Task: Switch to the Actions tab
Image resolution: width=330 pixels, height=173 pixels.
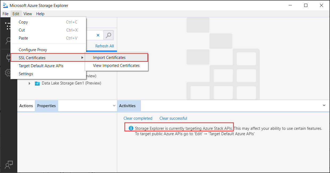Action: click(26, 106)
